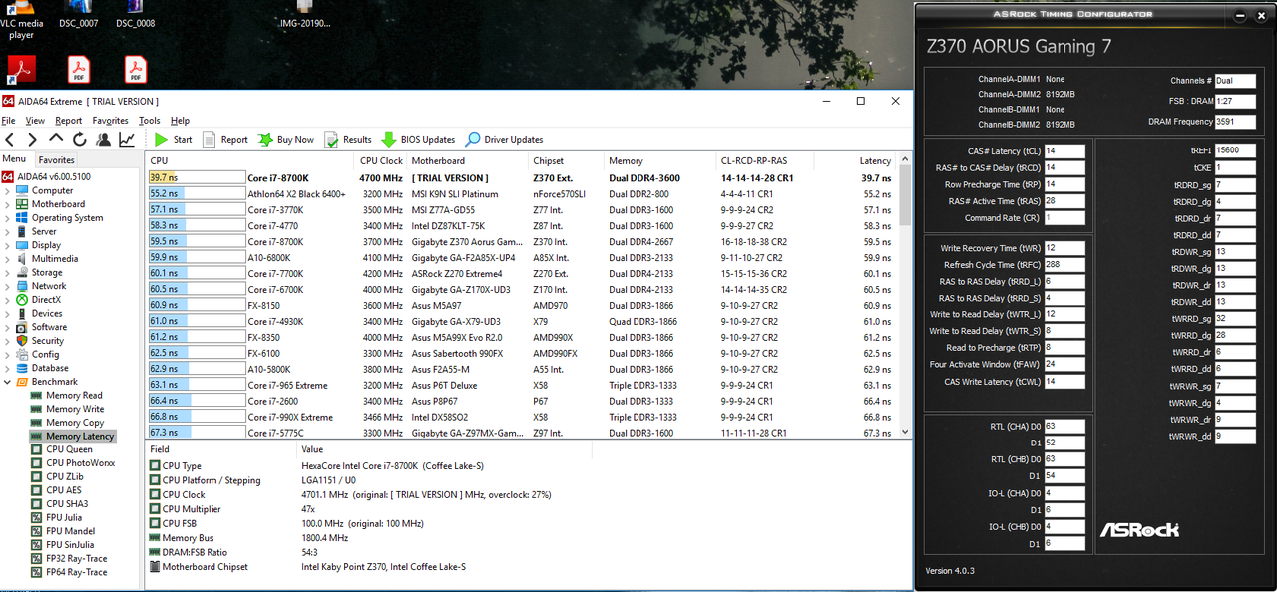Open Results from the toolbar
The width and height of the screenshot is (1277, 592).
click(347, 140)
